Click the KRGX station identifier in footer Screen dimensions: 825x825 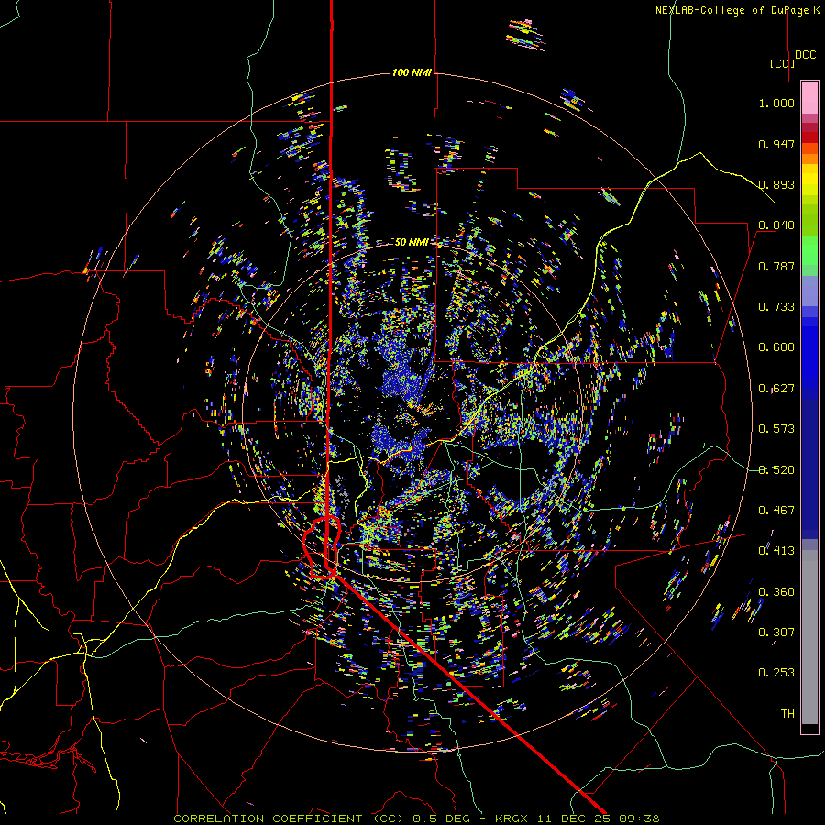(x=511, y=819)
